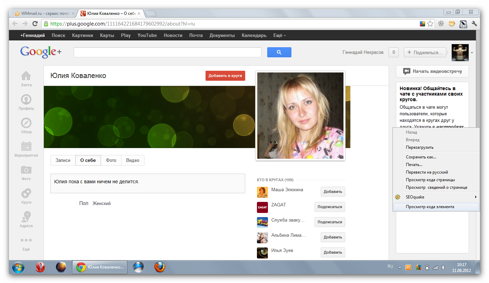Launch Firefox from the taskbar
This screenshot has height=283, width=489.
[160, 267]
